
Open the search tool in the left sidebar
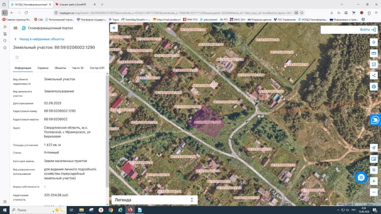point(5,27)
